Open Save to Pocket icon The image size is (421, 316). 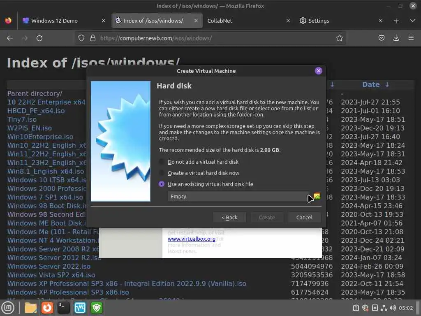tap(381, 38)
